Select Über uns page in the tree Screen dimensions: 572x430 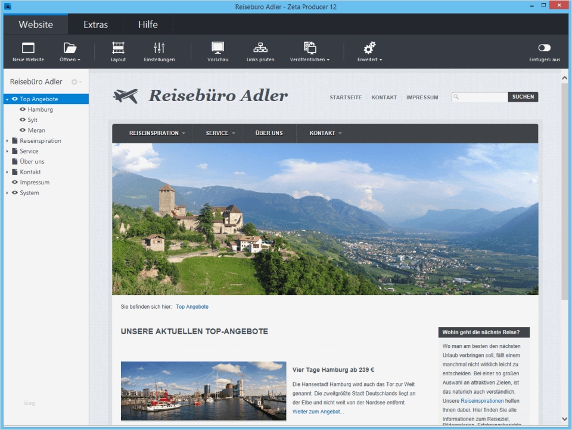click(x=32, y=161)
